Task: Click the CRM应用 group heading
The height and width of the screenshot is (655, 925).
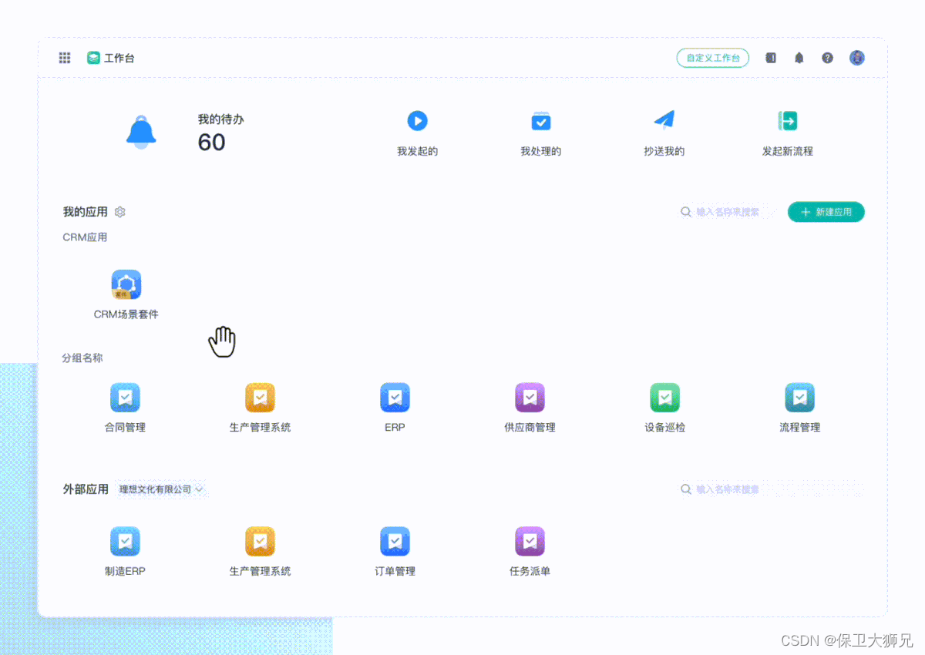Action: [x=85, y=237]
